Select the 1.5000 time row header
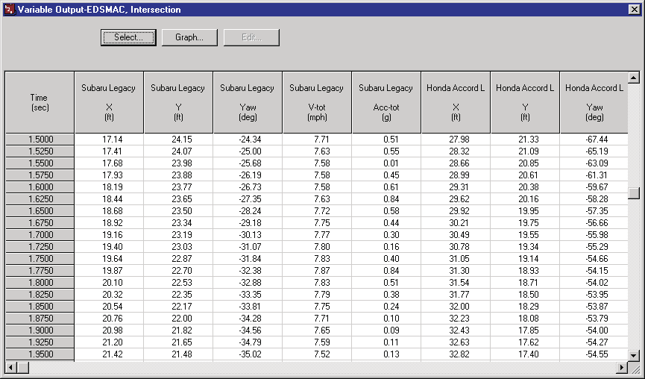 point(40,140)
